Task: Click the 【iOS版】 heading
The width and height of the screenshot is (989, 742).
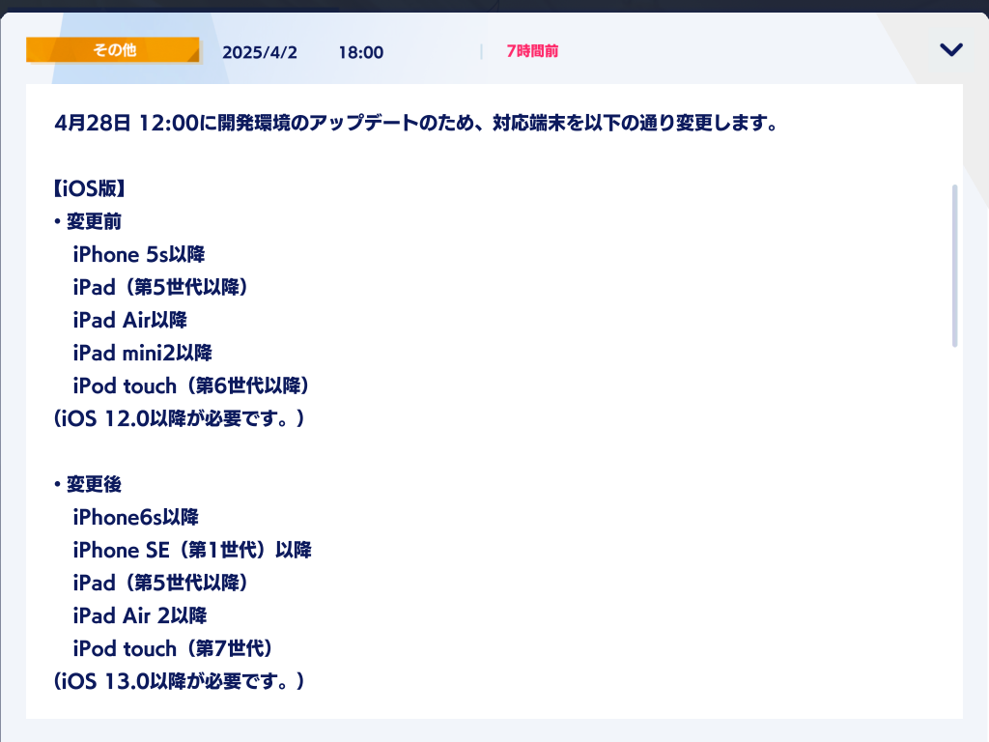Action: tap(90, 188)
